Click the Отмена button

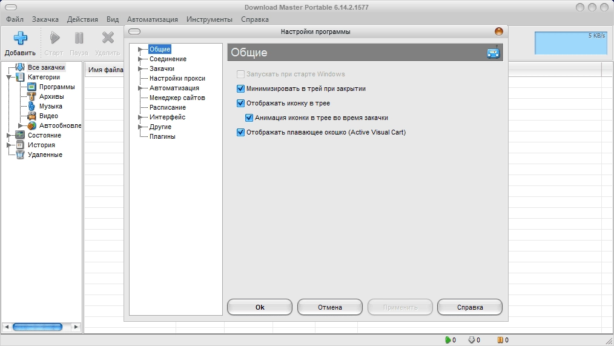(330, 307)
